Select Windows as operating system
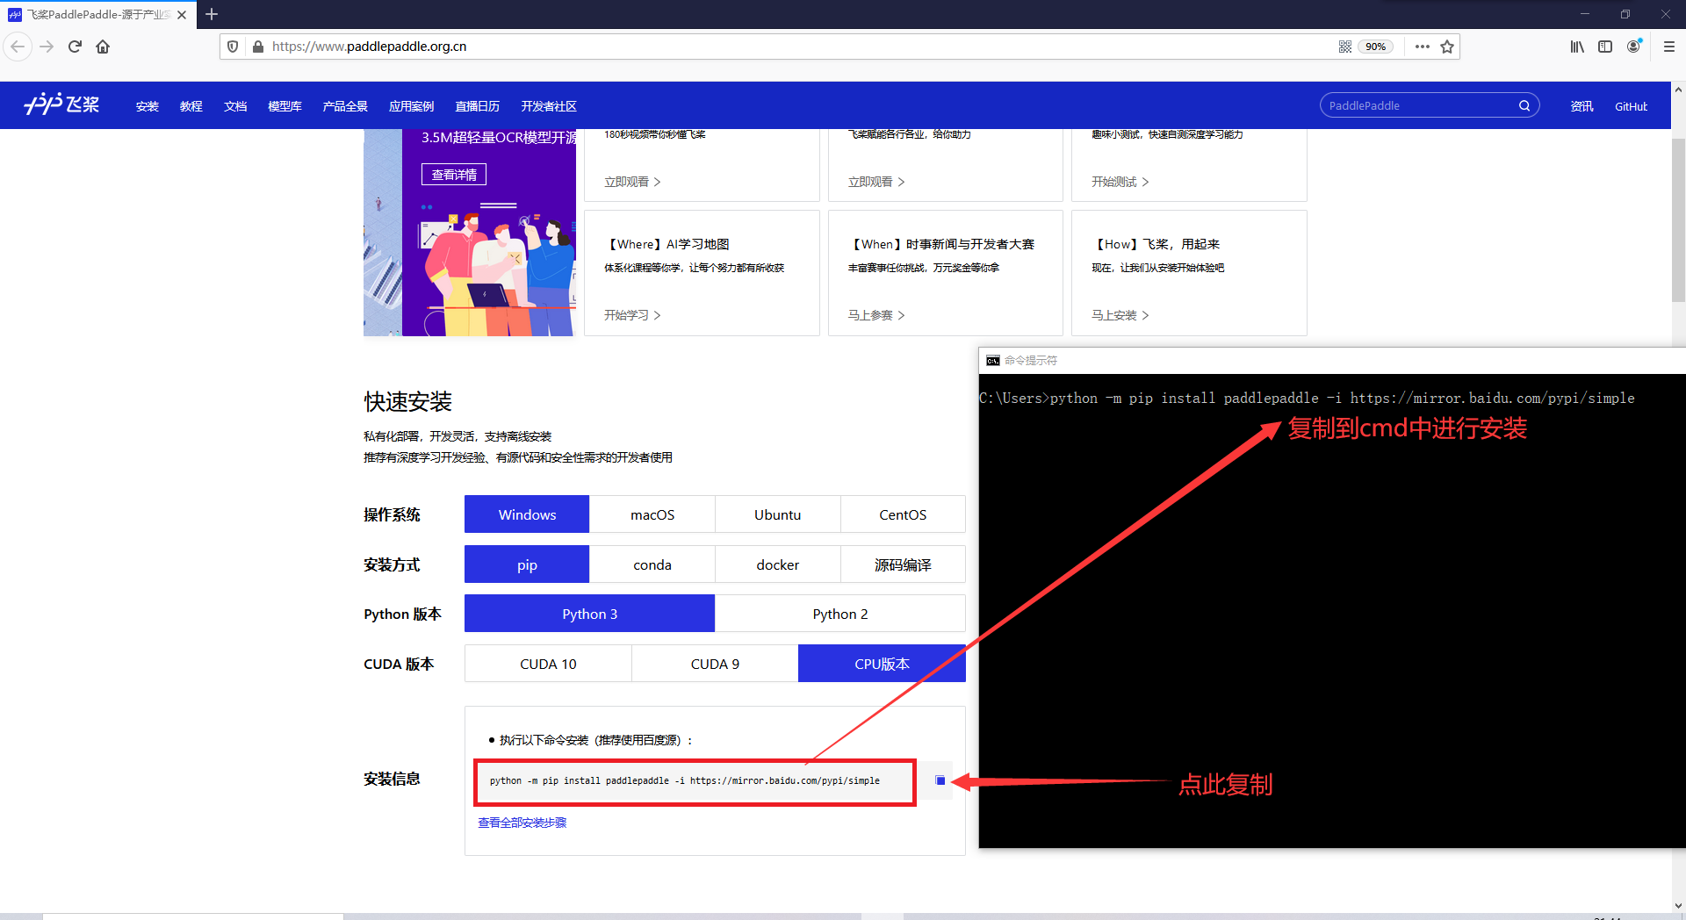 tap(527, 514)
